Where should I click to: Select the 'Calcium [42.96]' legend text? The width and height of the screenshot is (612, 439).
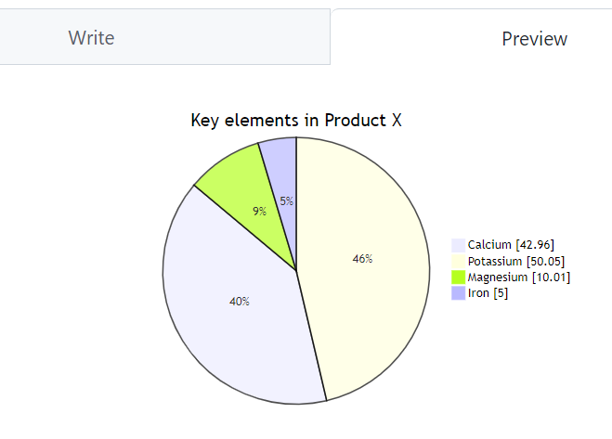click(511, 245)
